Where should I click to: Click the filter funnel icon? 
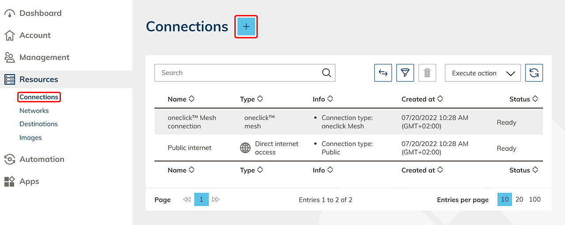click(x=405, y=73)
